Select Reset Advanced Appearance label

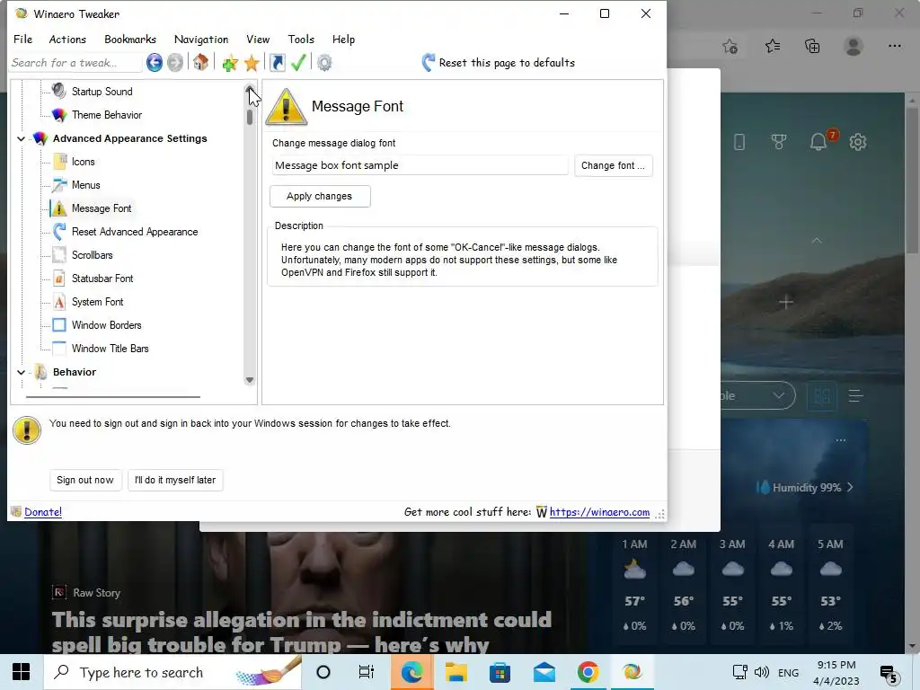(x=135, y=232)
